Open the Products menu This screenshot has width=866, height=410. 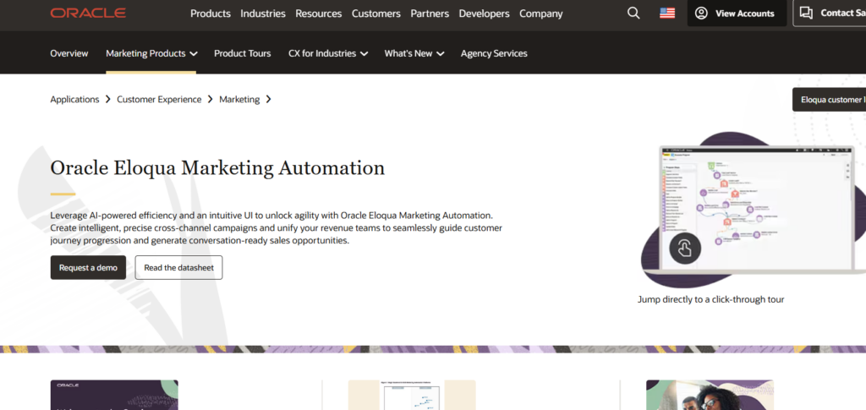click(211, 14)
